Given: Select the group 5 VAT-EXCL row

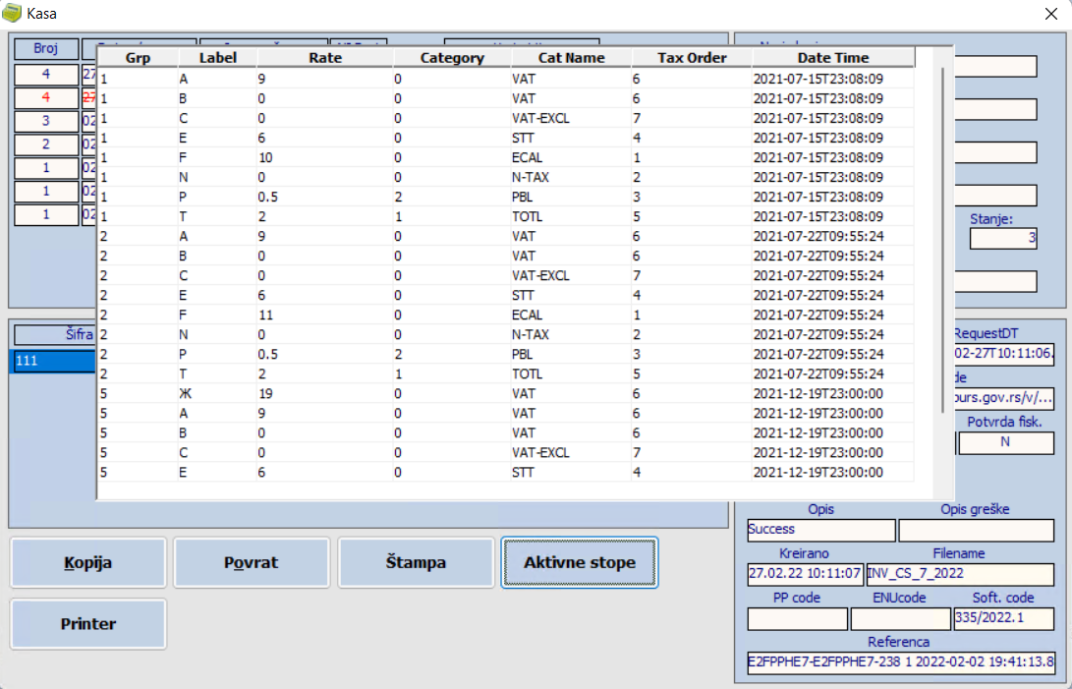Looking at the screenshot, I should click(x=506, y=452).
